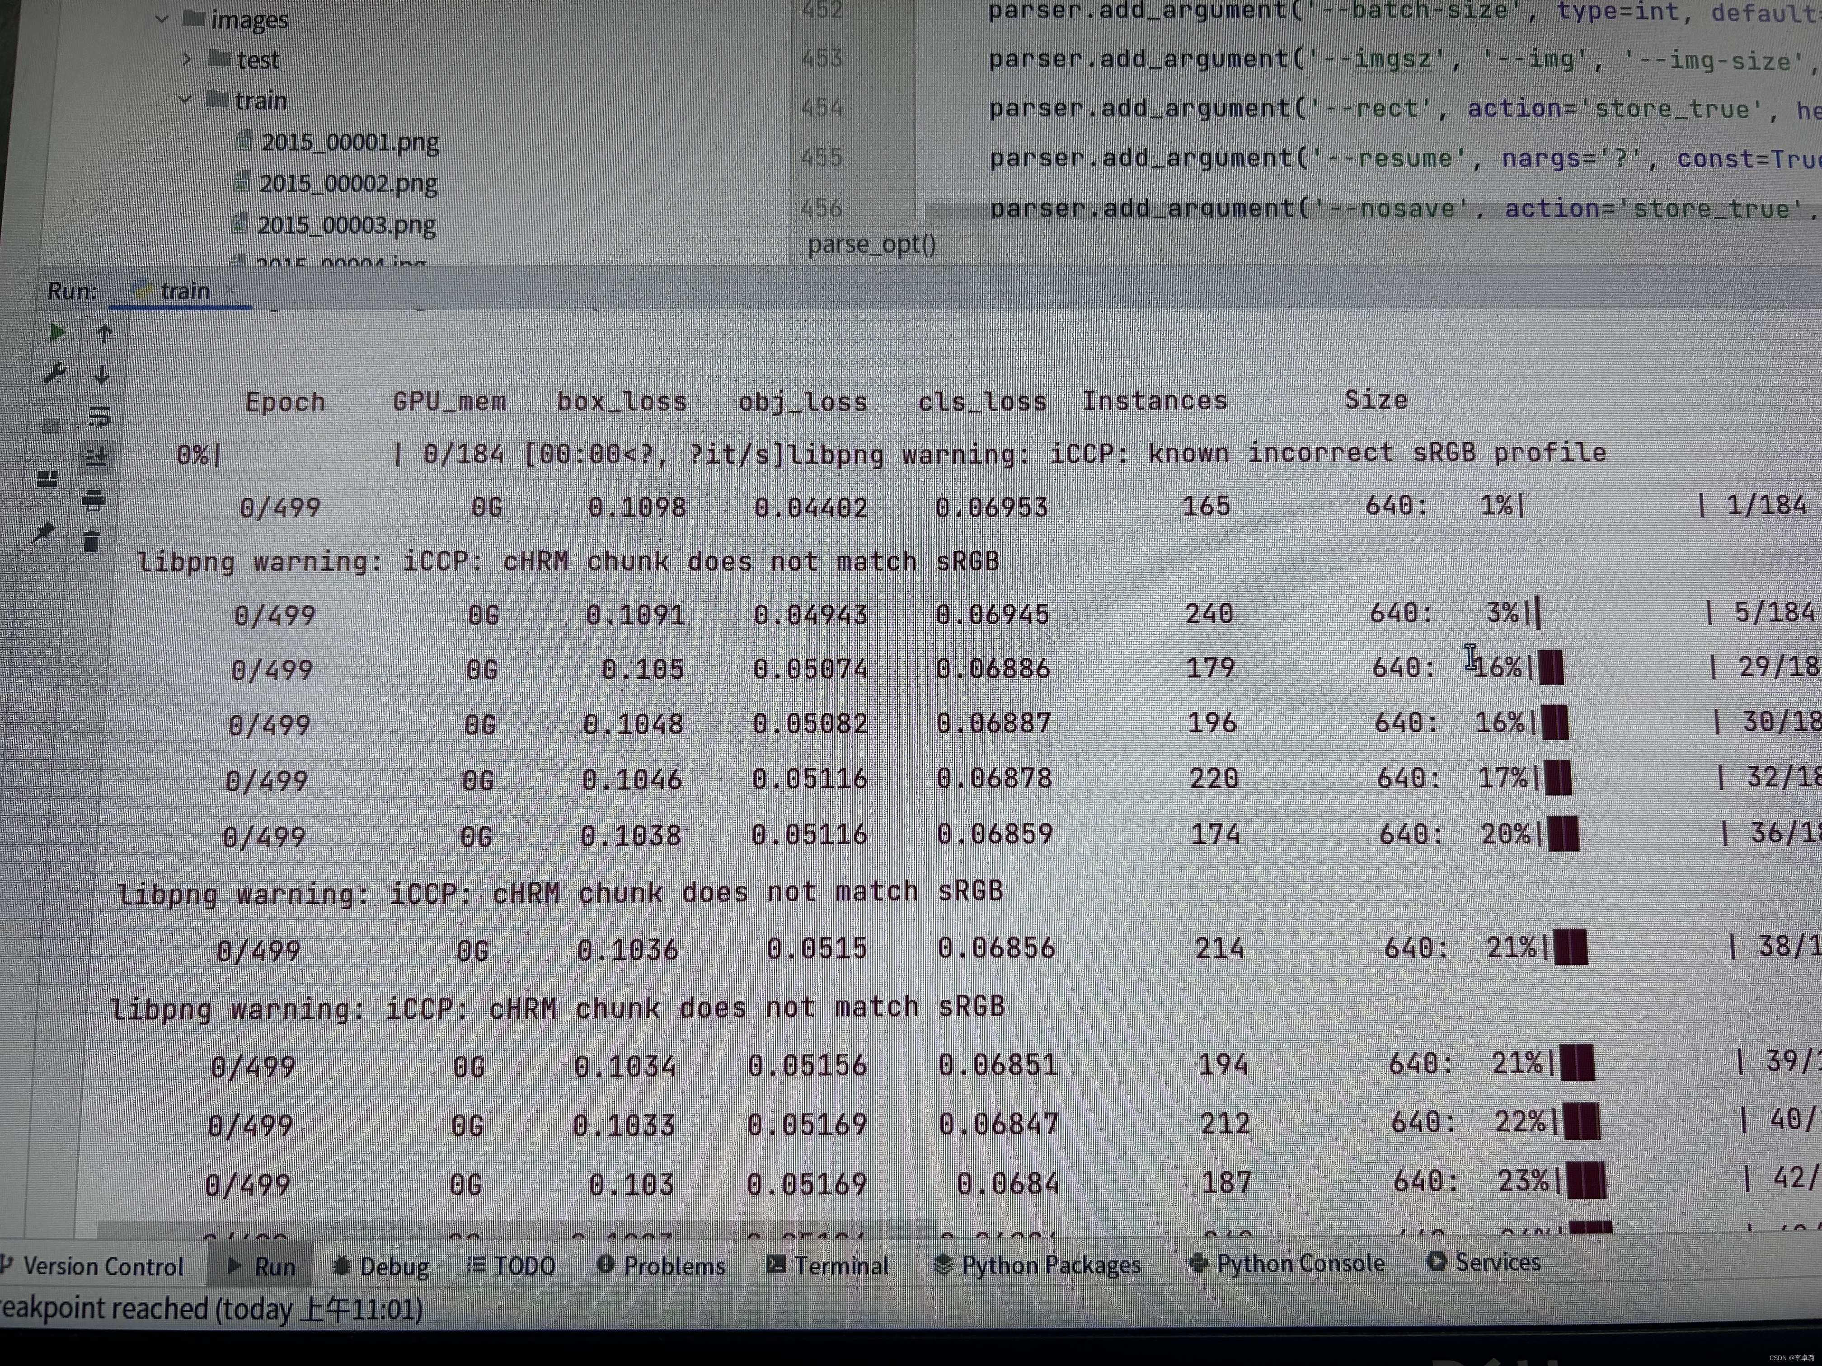
Task: Click the obj_loss column header text
Action: 802,402
